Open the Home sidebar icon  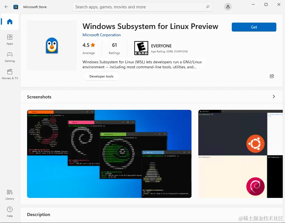pos(10,22)
